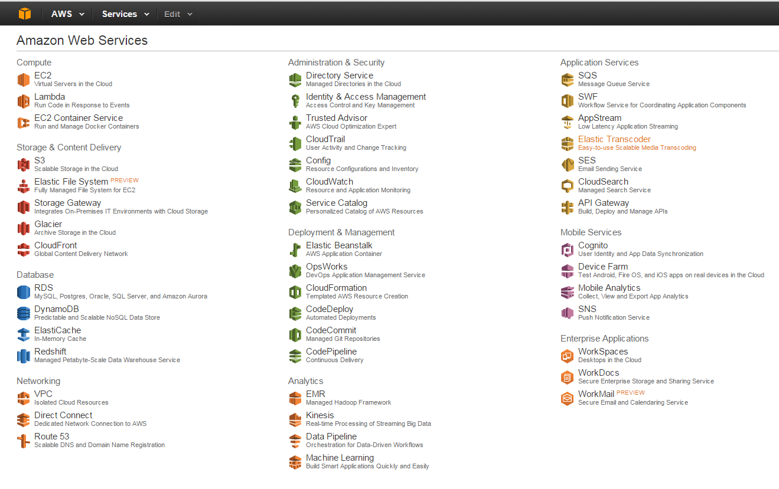Open the EMR service link
This screenshot has height=489, width=779.
point(315,394)
